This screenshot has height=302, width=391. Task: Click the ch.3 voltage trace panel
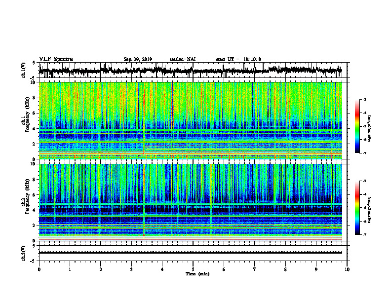(x=193, y=253)
